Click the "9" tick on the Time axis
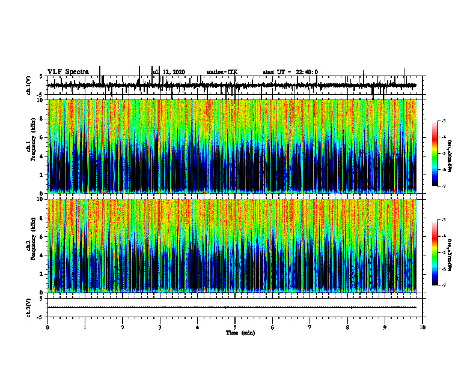Screen dimensions: 476x367 tap(385, 327)
